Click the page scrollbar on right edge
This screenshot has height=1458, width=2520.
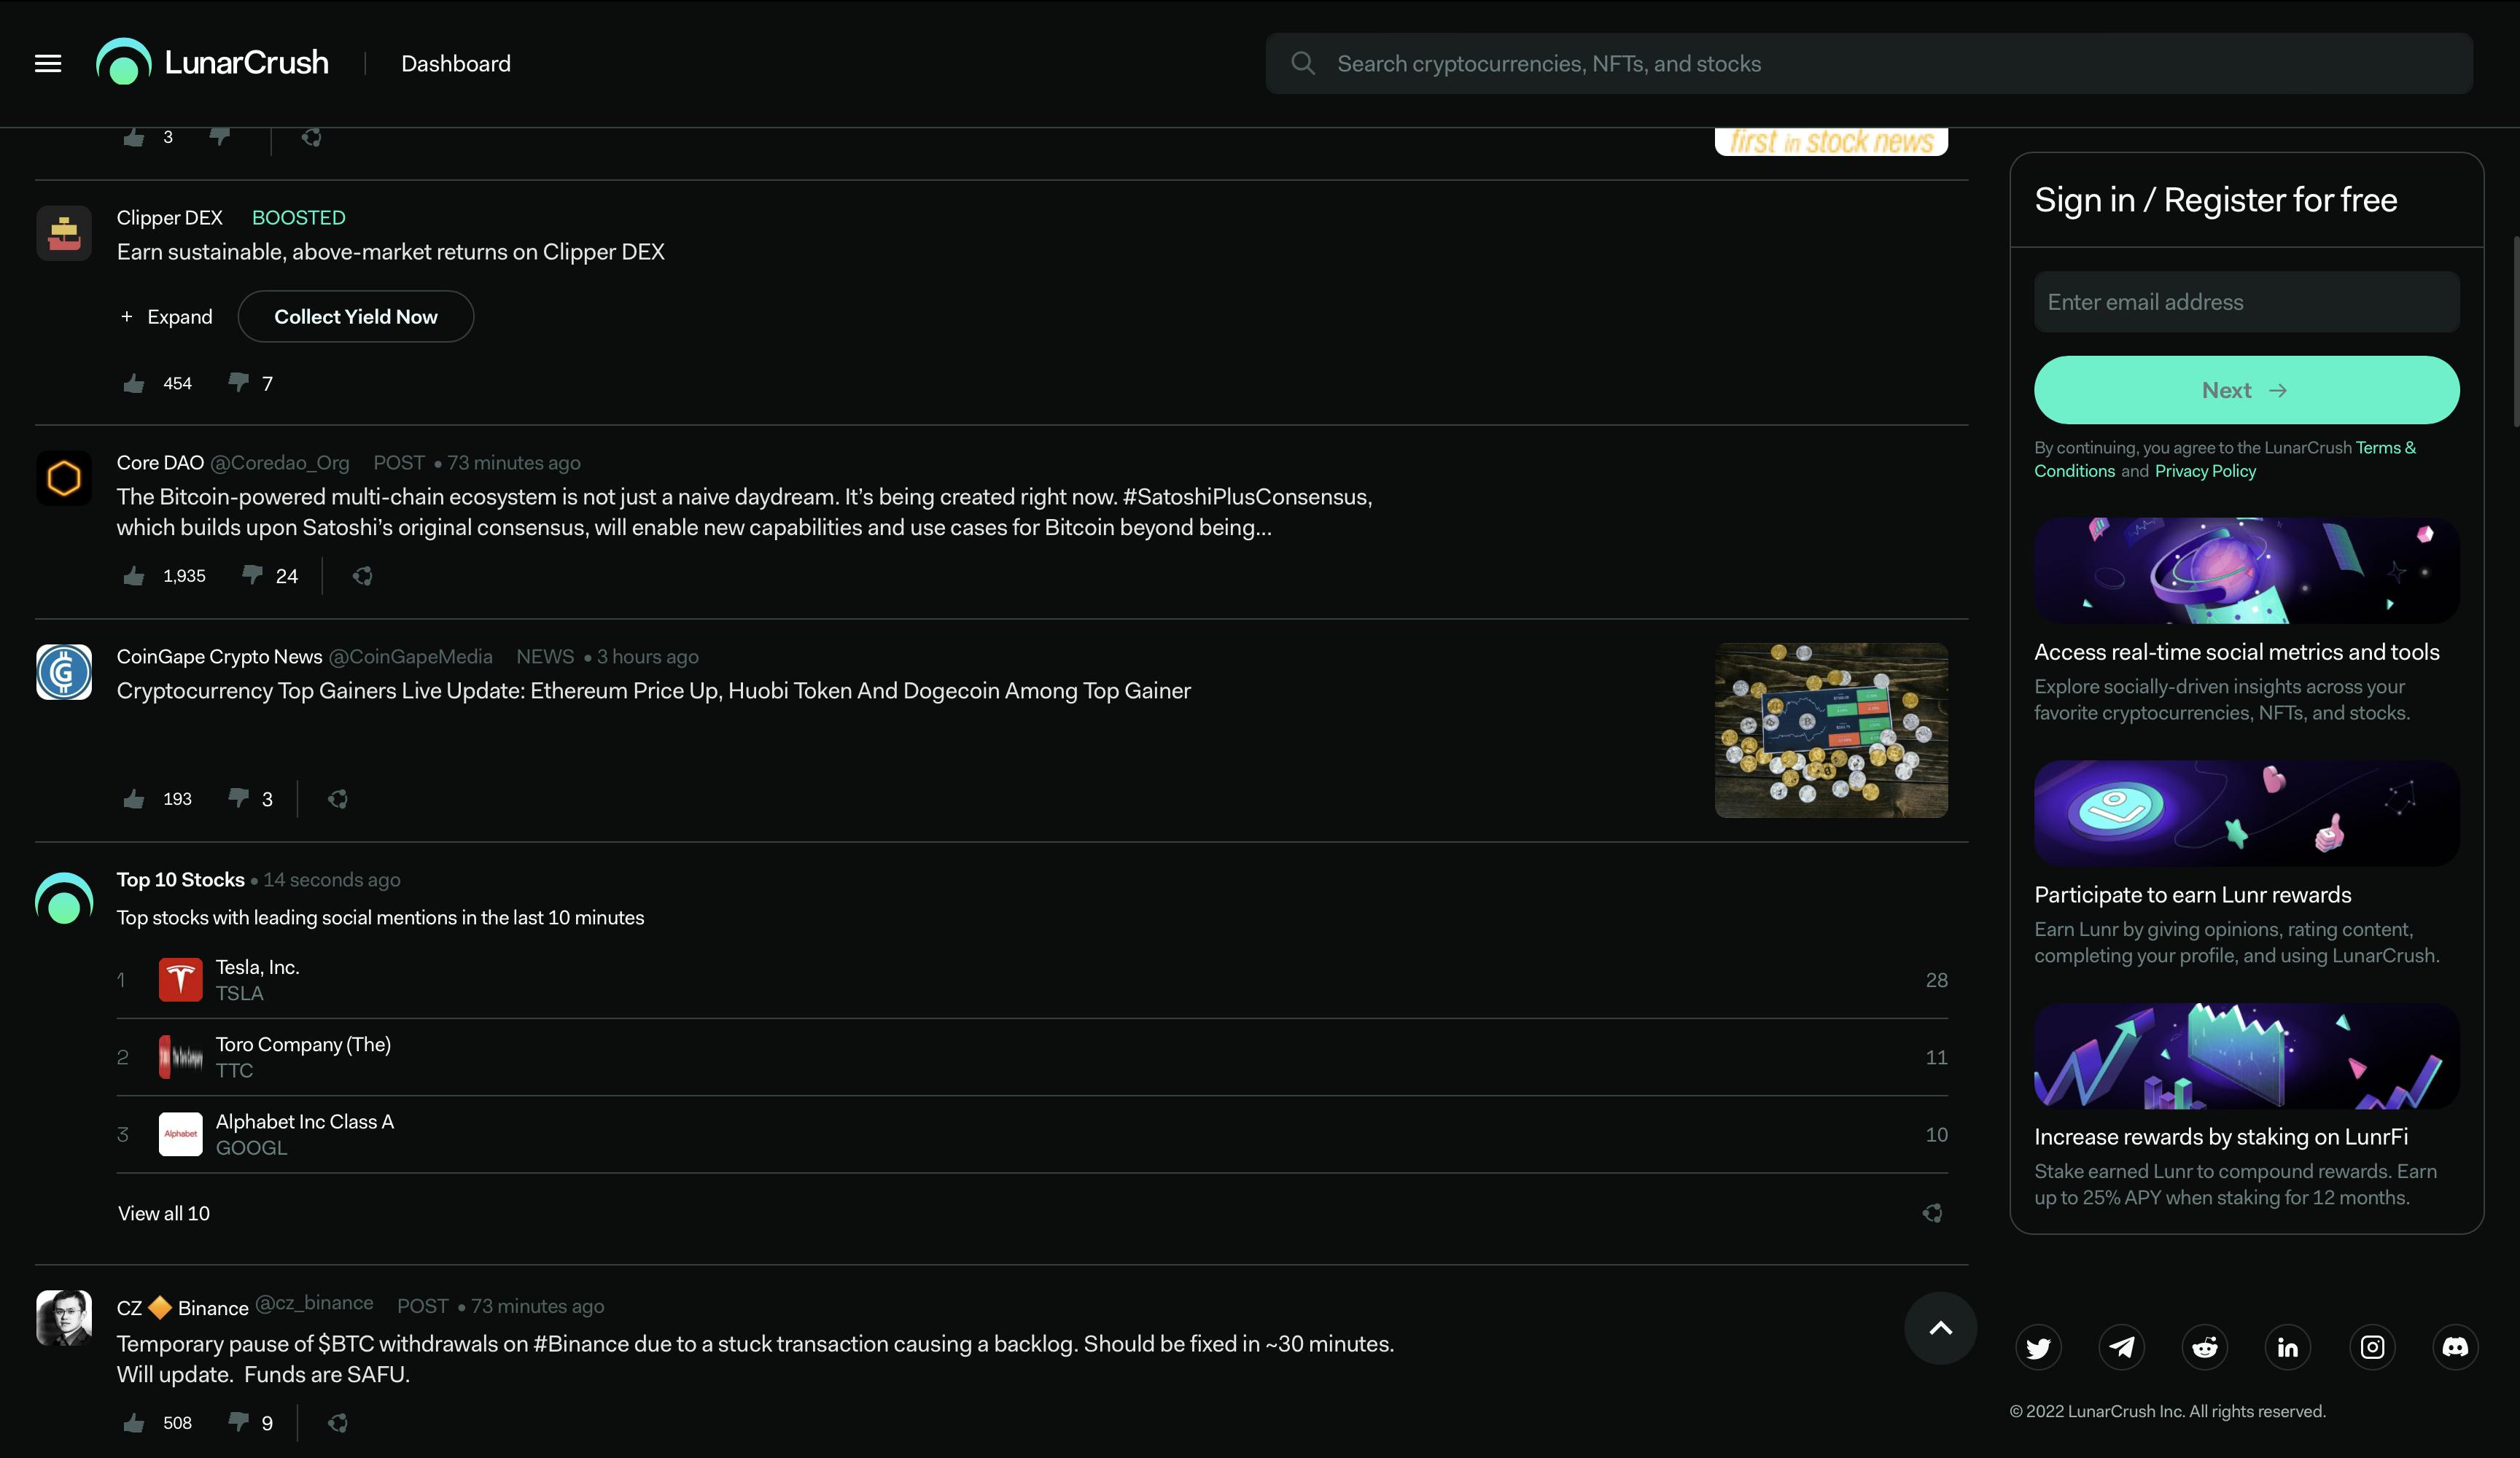(x=2515, y=332)
